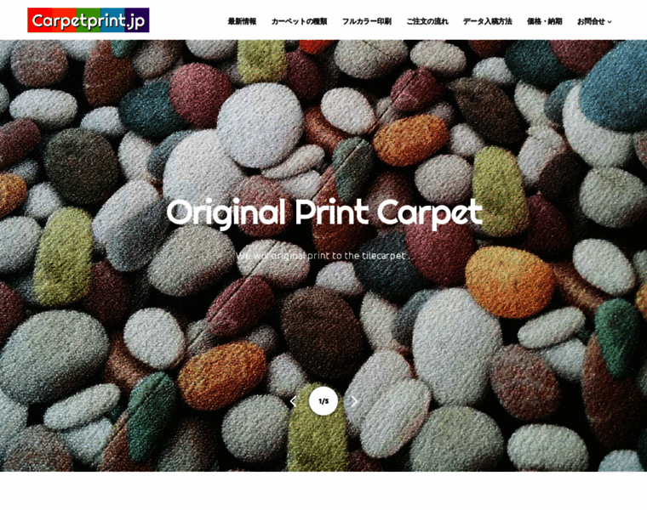
Task: Click the tilecarpet subtitle text
Action: click(x=323, y=256)
